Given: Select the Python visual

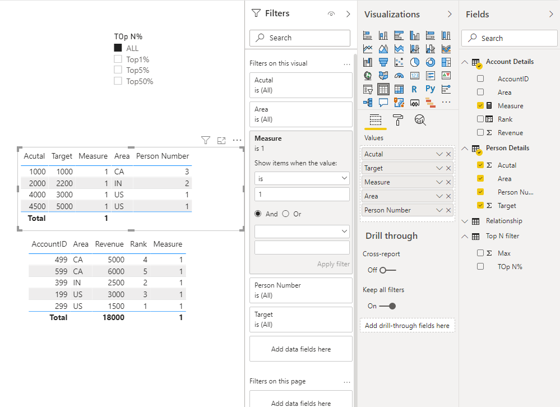Looking at the screenshot, I should coord(431,89).
